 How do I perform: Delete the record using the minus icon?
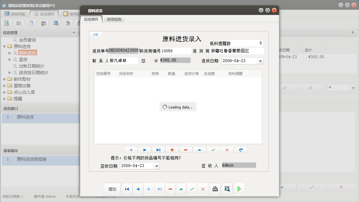[185, 150]
